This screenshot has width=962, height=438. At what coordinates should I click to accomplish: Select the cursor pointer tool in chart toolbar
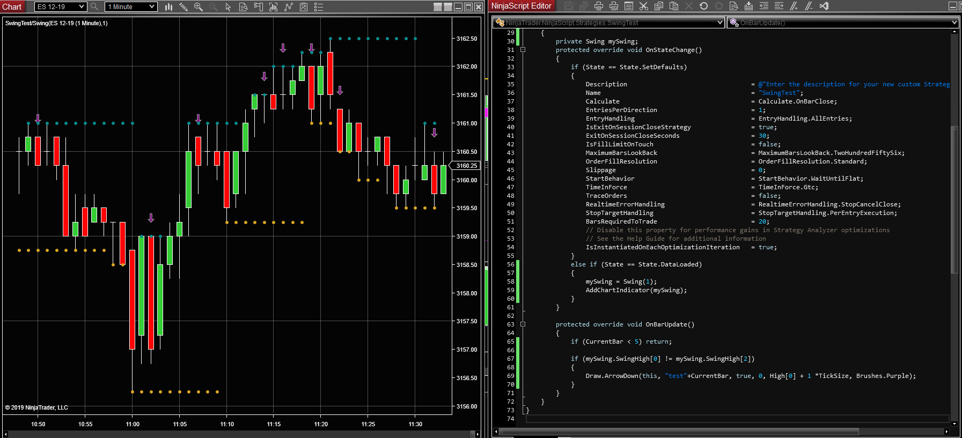pos(228,7)
